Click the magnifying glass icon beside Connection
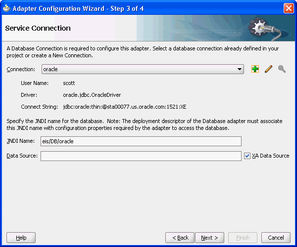The image size is (297, 247). tap(282, 69)
